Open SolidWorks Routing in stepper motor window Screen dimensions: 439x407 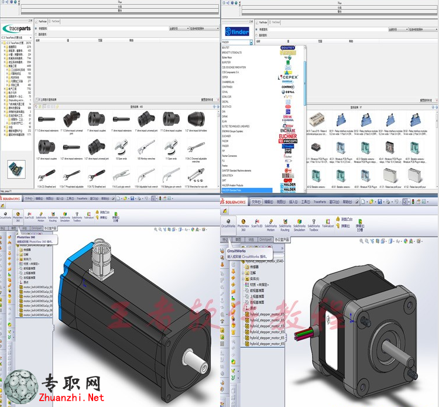(x=284, y=225)
